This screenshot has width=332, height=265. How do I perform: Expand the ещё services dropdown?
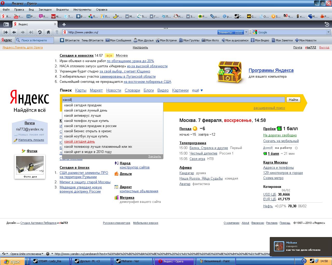point(198,90)
